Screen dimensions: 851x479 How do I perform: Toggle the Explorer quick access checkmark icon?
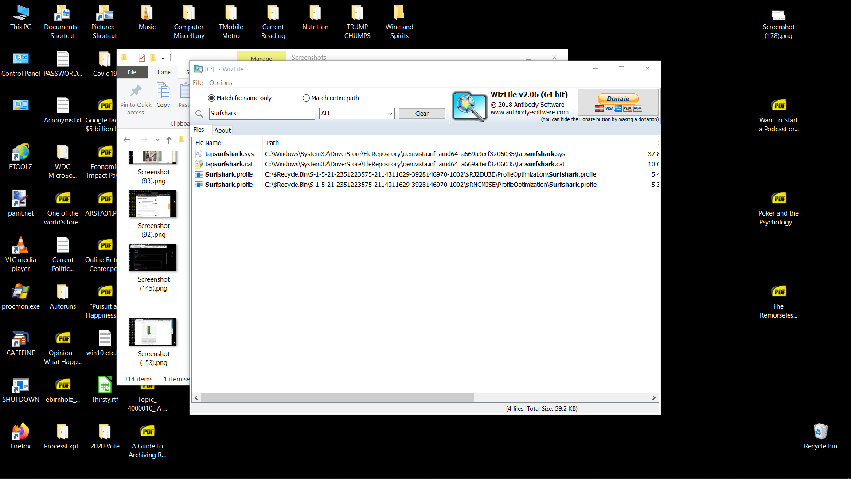click(x=142, y=58)
